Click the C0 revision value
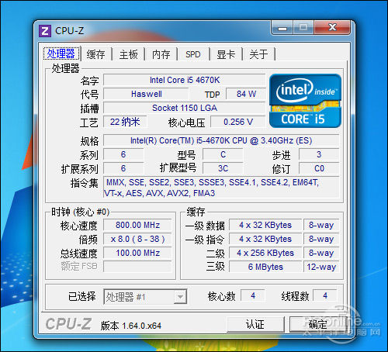Screen dimensions: 388x352 [x=319, y=168]
